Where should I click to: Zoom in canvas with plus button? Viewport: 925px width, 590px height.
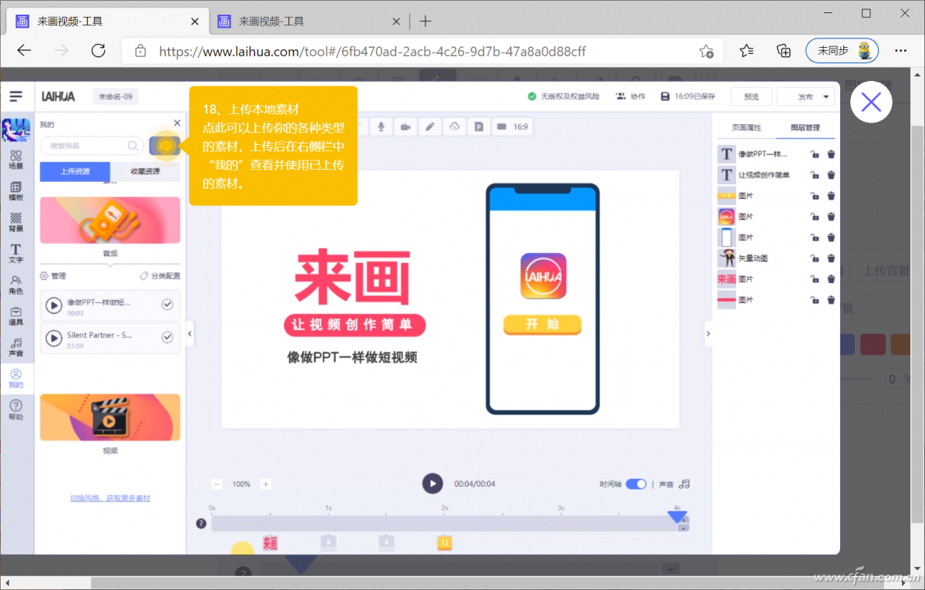266,484
